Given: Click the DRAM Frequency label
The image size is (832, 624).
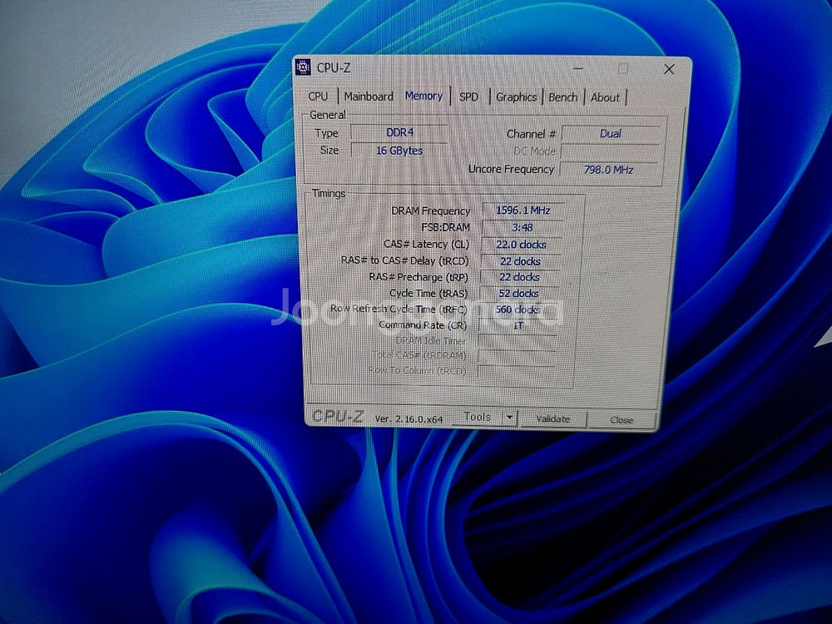Looking at the screenshot, I should (430, 210).
